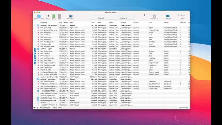Click audio file icon of 001 Again.mp3
The height and width of the screenshot is (125, 222).
point(38,28)
